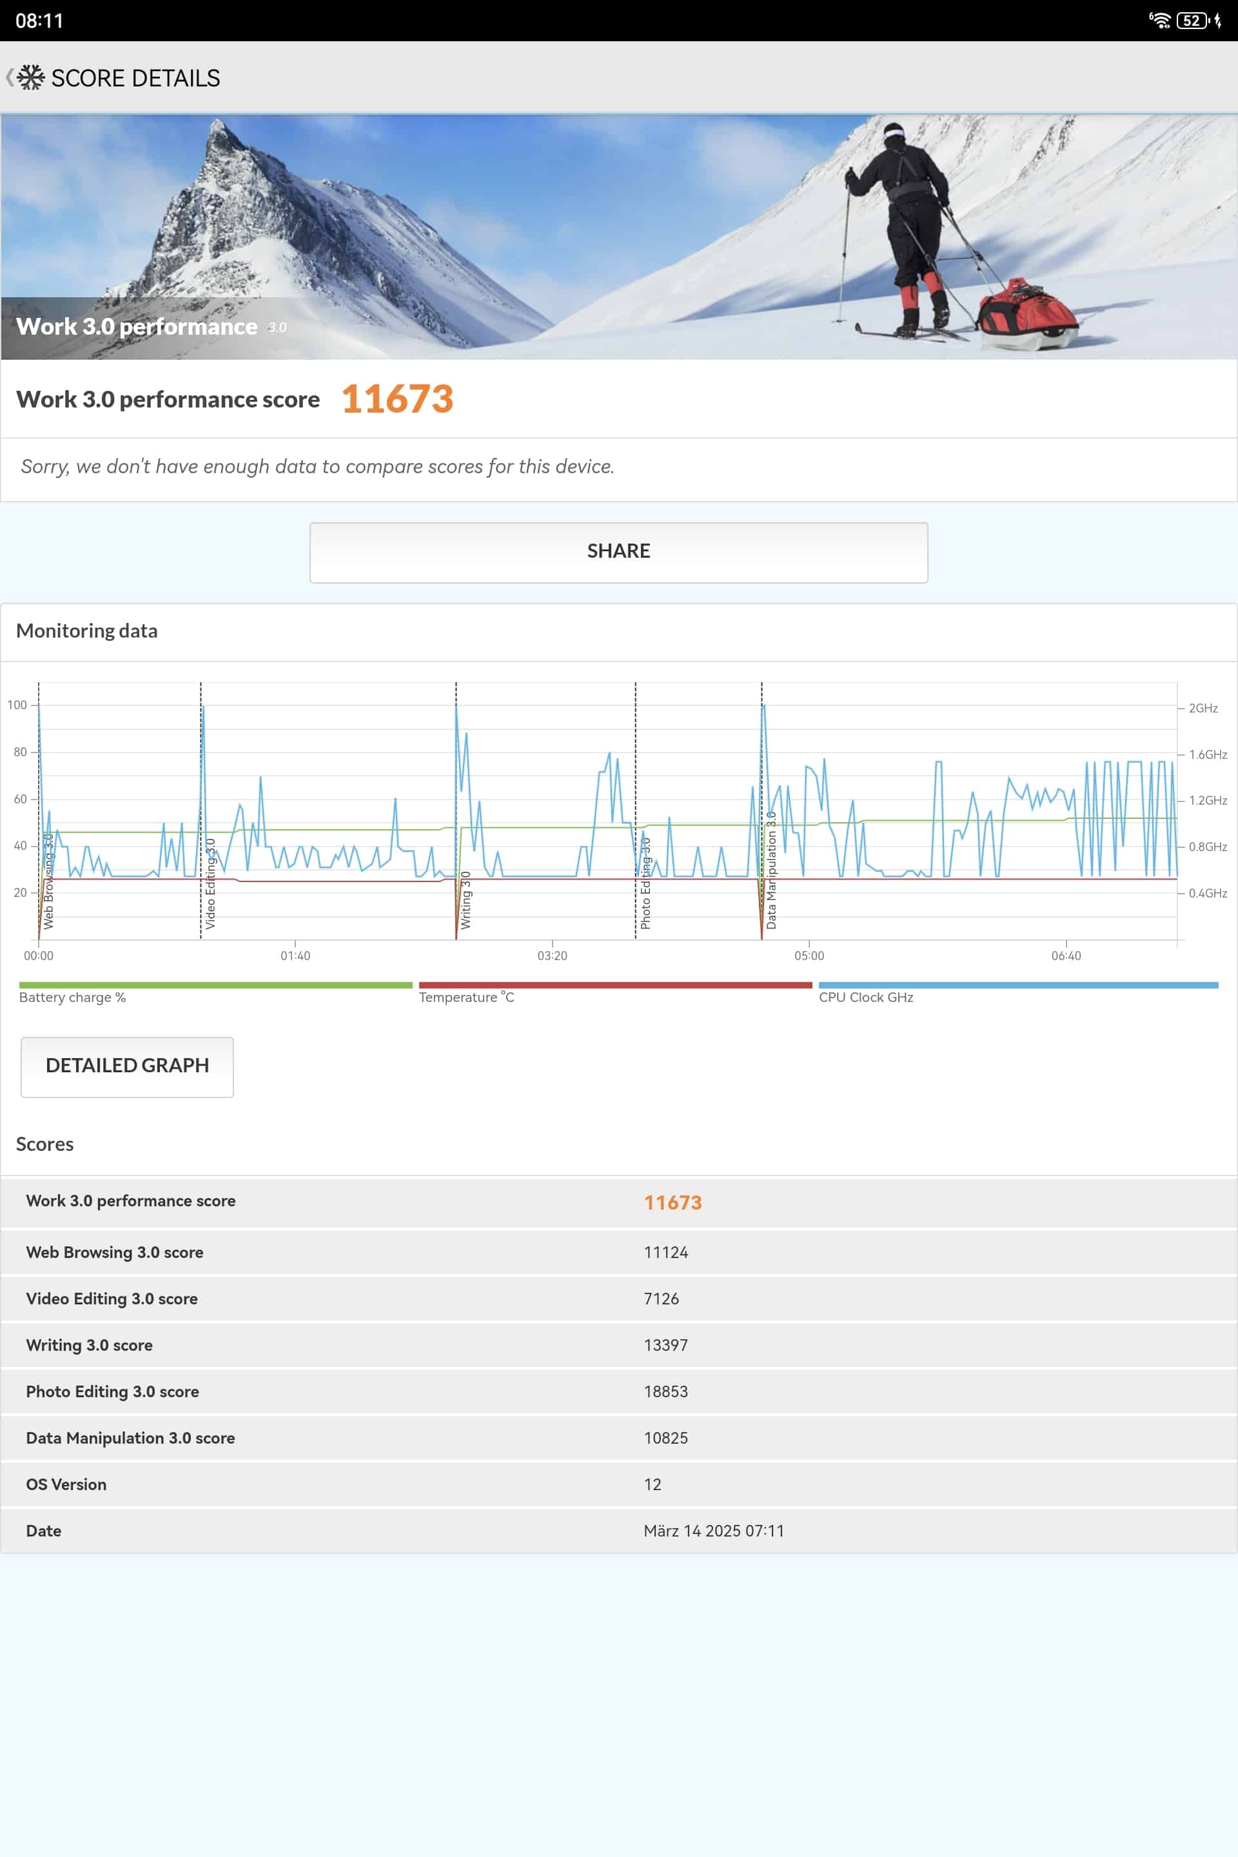The width and height of the screenshot is (1238, 1857).
Task: Tap the red Temperature legend bar
Action: coord(615,985)
